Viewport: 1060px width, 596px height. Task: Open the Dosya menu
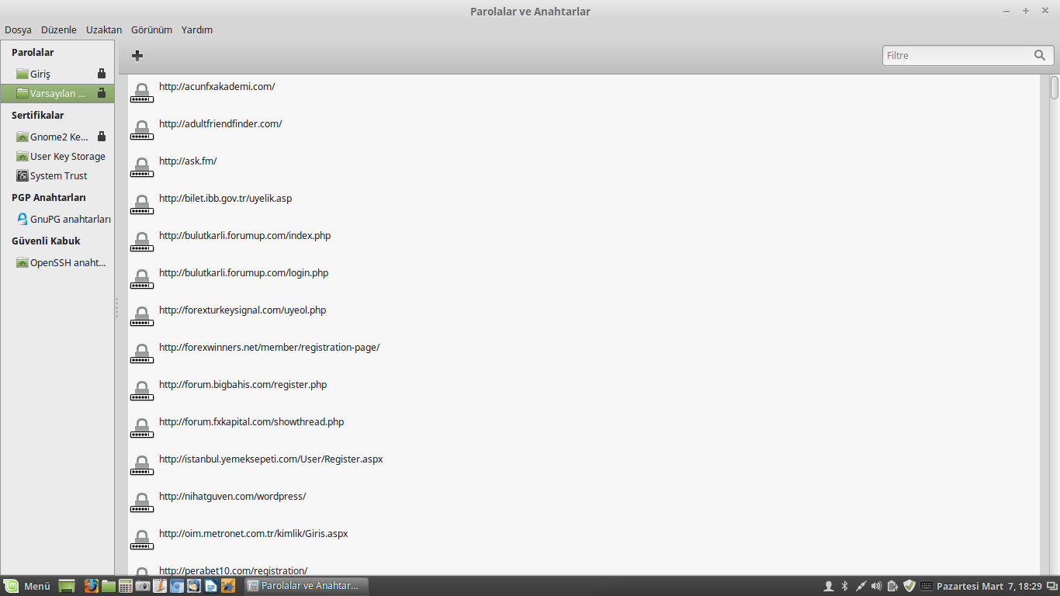pos(19,29)
